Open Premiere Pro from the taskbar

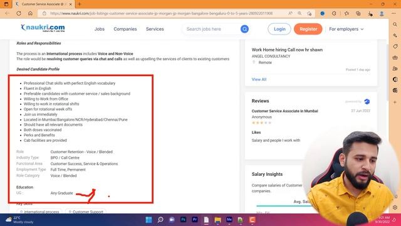(195, 220)
